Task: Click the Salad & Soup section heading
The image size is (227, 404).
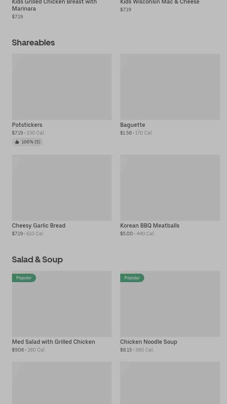Action: [x=37, y=260]
